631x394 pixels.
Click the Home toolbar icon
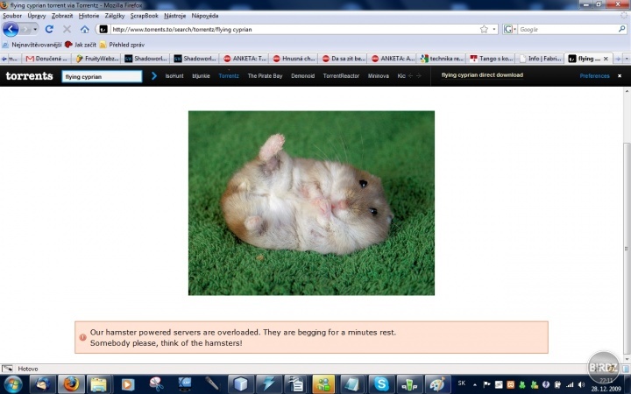(x=84, y=29)
